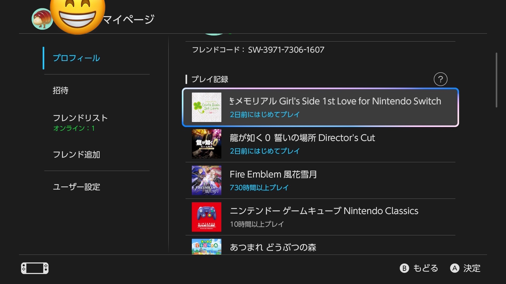Click the GameCube Nintendo Classics red icon
This screenshot has width=506, height=284.
pos(206,217)
